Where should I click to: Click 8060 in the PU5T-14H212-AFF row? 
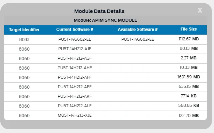pyautogui.click(x=24, y=78)
